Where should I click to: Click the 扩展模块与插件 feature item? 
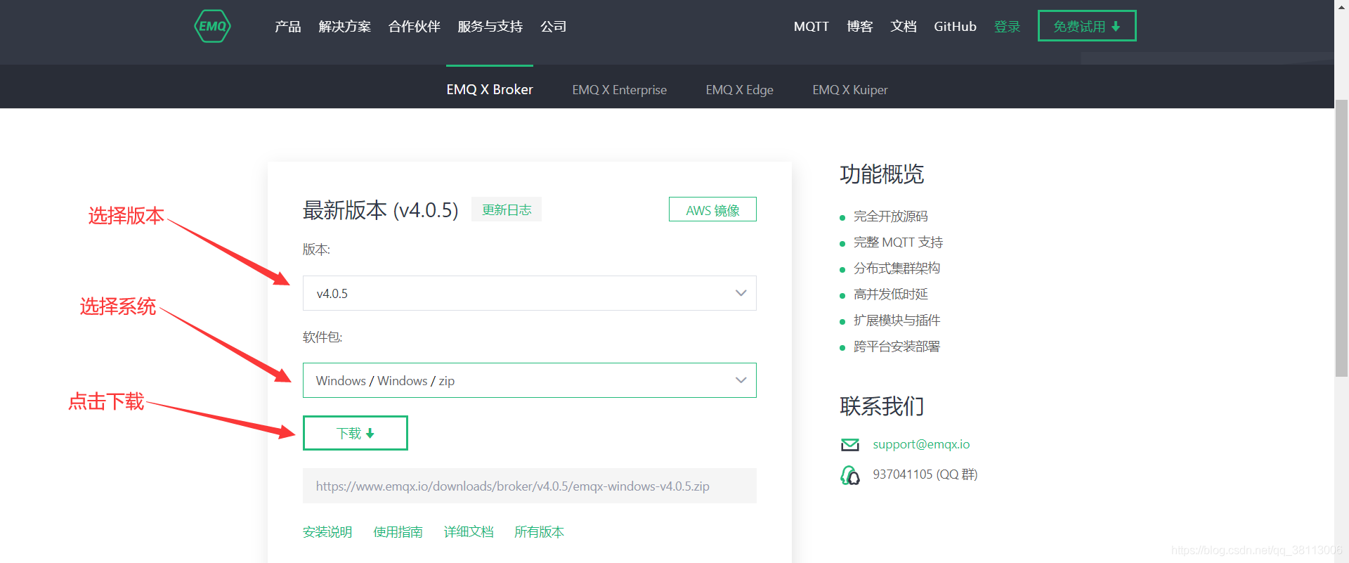point(897,321)
